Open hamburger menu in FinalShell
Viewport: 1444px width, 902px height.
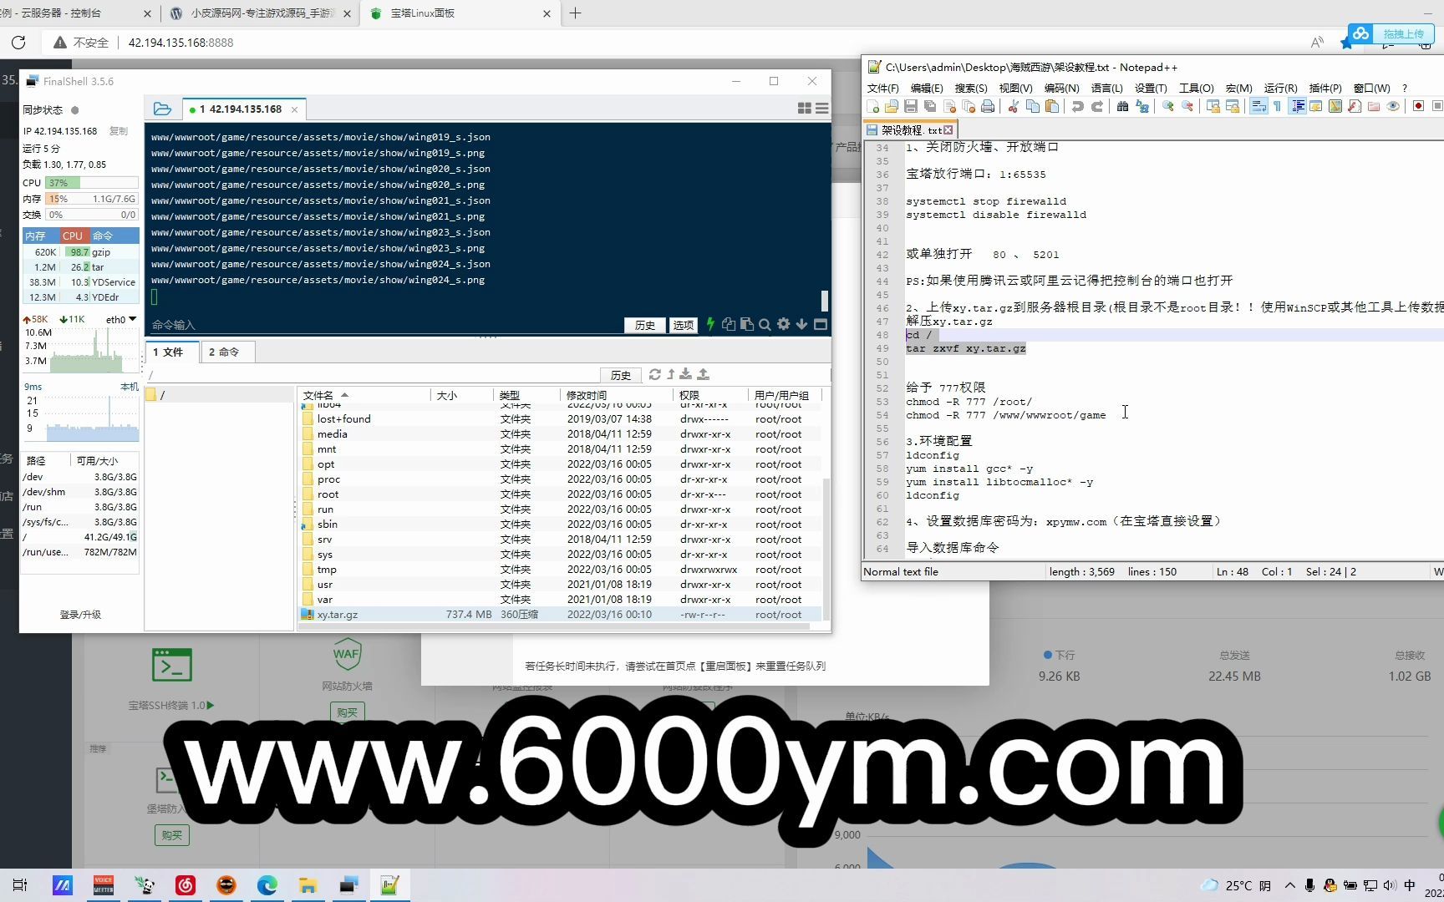point(822,109)
